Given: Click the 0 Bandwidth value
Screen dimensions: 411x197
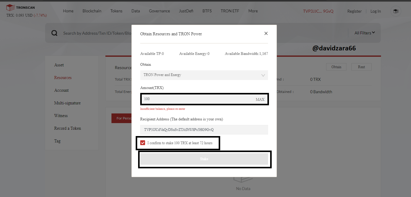Looking at the screenshot, I should (321, 92).
